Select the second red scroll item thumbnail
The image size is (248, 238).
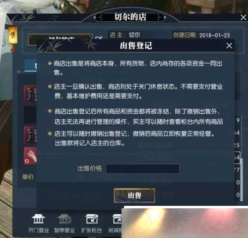(x=30, y=135)
